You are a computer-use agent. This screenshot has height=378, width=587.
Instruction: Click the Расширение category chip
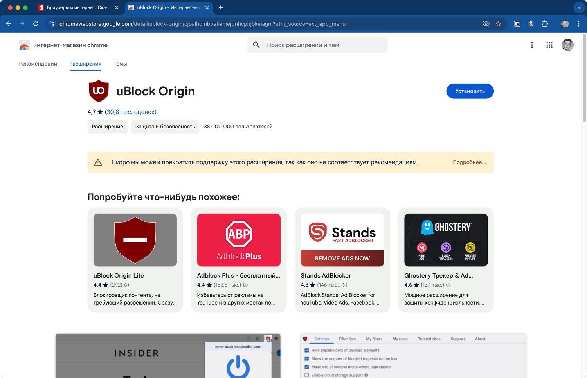click(108, 127)
